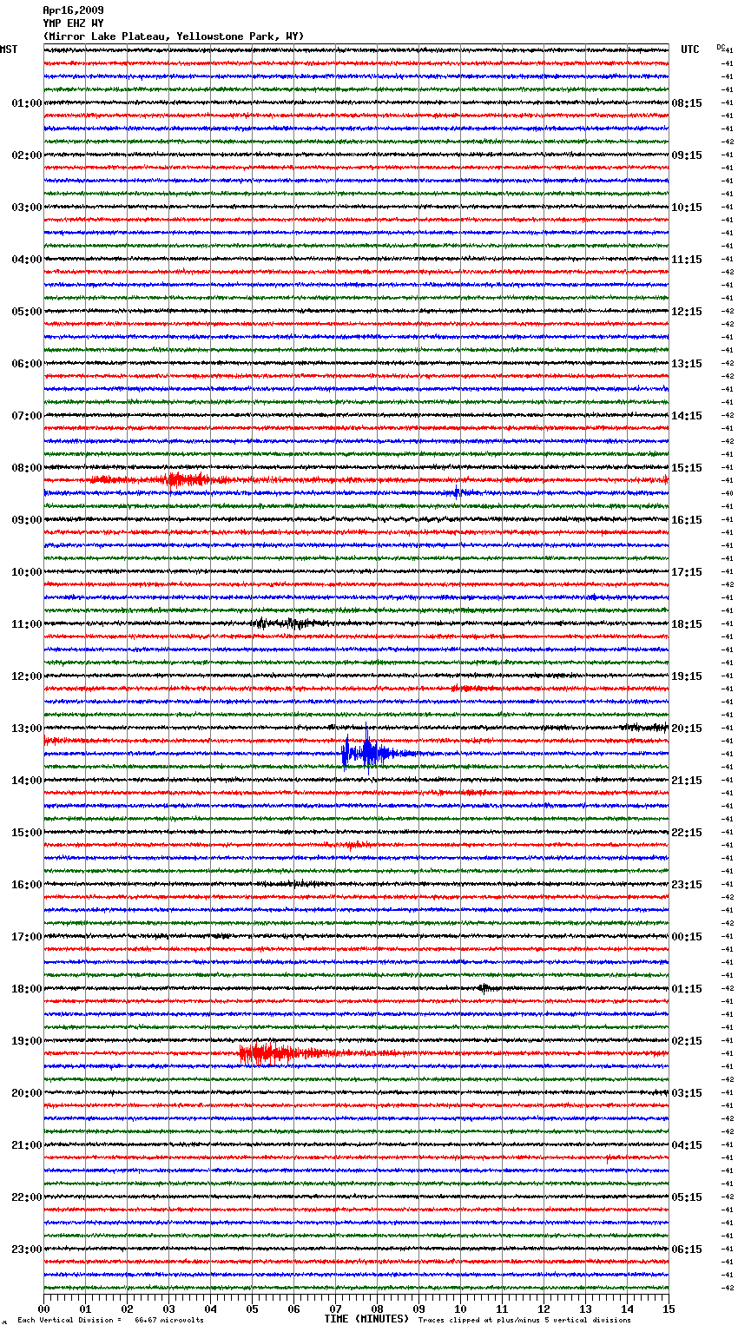Click the 16:15 UTC time label
This screenshot has width=738, height=1332.
tap(687, 520)
